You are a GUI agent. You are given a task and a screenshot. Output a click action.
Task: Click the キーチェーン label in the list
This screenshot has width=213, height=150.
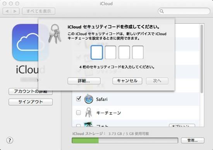[108, 113]
